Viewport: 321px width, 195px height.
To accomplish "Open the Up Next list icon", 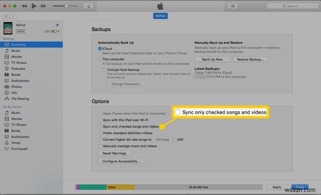I will (x=233, y=6).
